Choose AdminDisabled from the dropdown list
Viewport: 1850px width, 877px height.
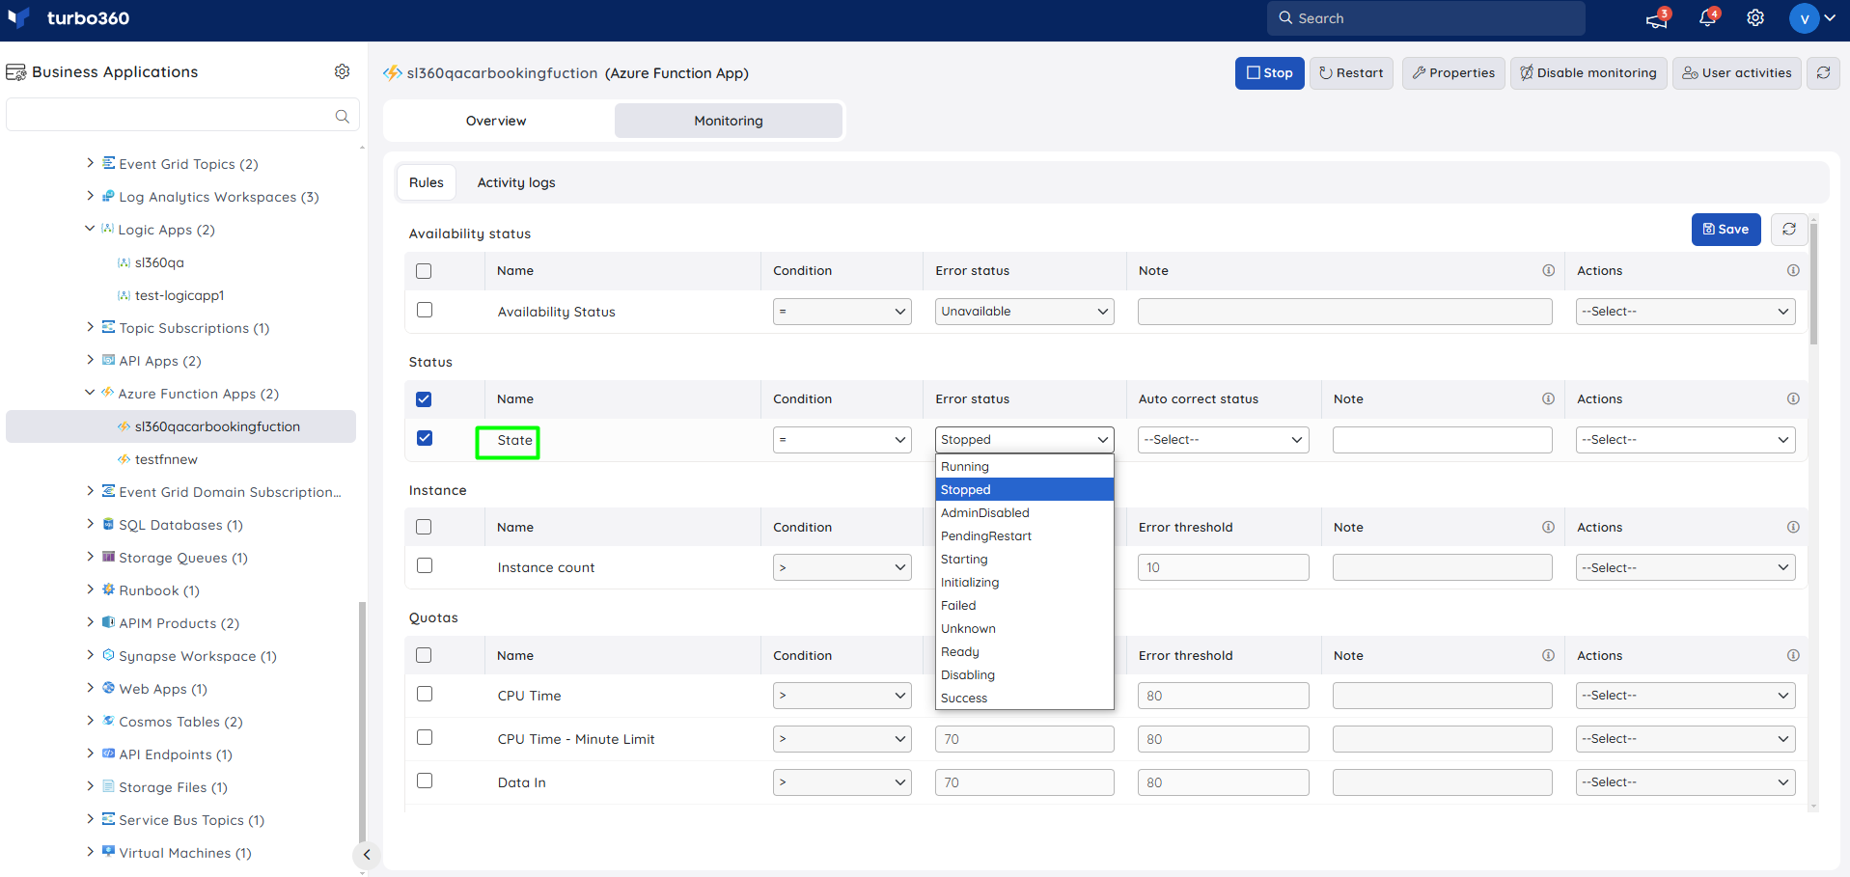(1025, 513)
